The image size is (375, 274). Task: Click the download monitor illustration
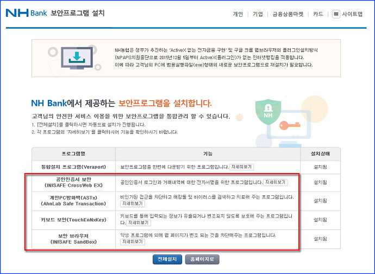click(x=76, y=58)
